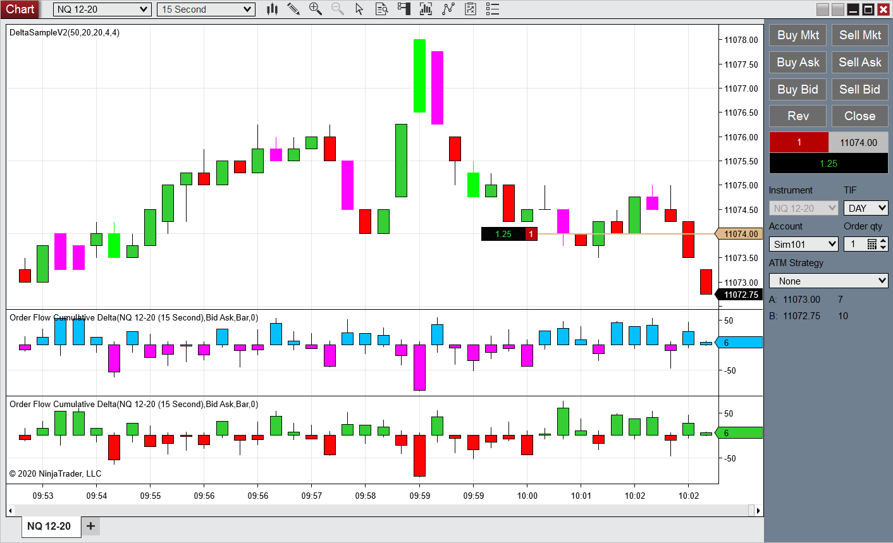This screenshot has height=543, width=893.
Task: Open the Chart menu label
Action: coord(20,9)
